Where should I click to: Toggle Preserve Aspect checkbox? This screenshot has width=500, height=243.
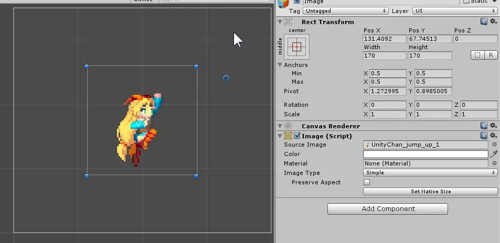367,182
